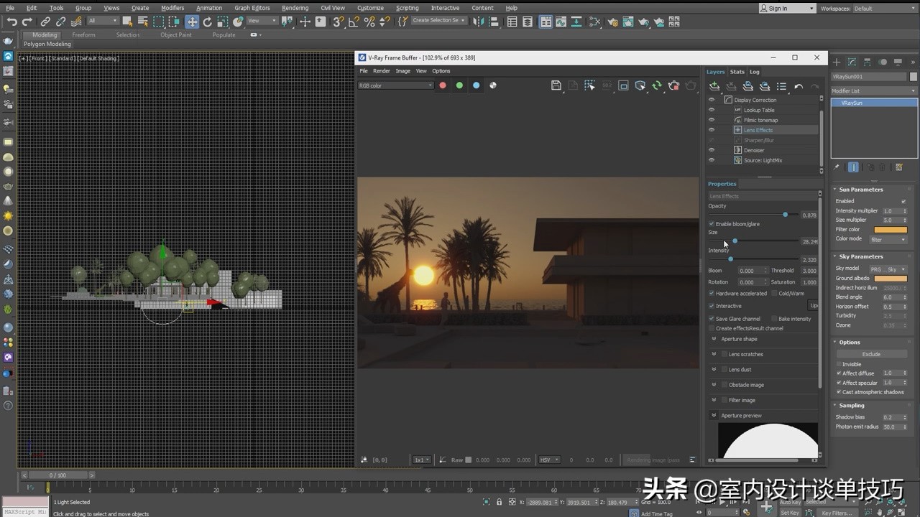This screenshot has height=517, width=920.
Task: Click the Filter color swatch
Action: pyautogui.click(x=890, y=230)
